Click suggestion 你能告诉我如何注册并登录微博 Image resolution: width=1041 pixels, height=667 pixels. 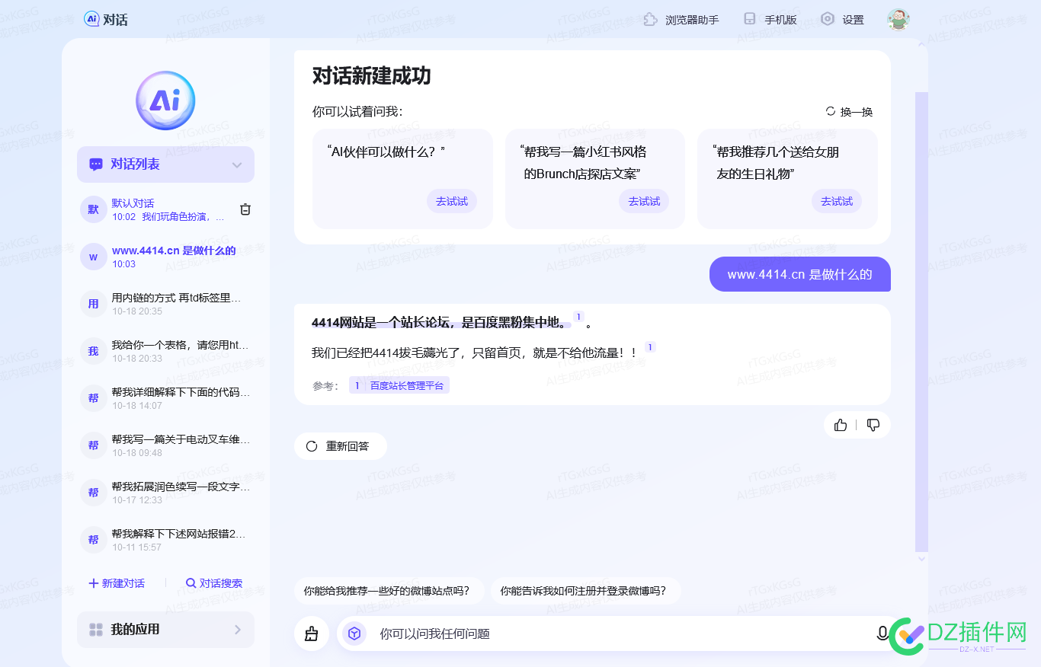point(585,590)
